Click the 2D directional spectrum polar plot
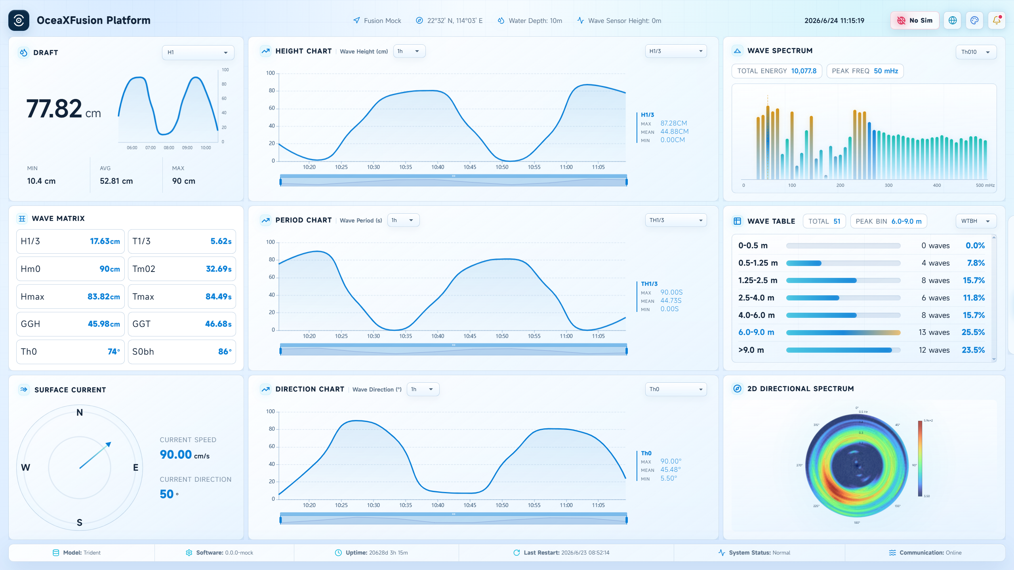 857,465
